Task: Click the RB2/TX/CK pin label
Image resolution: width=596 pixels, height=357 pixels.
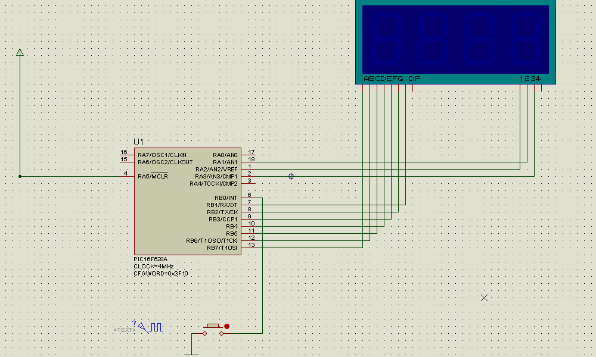Action: point(222,212)
